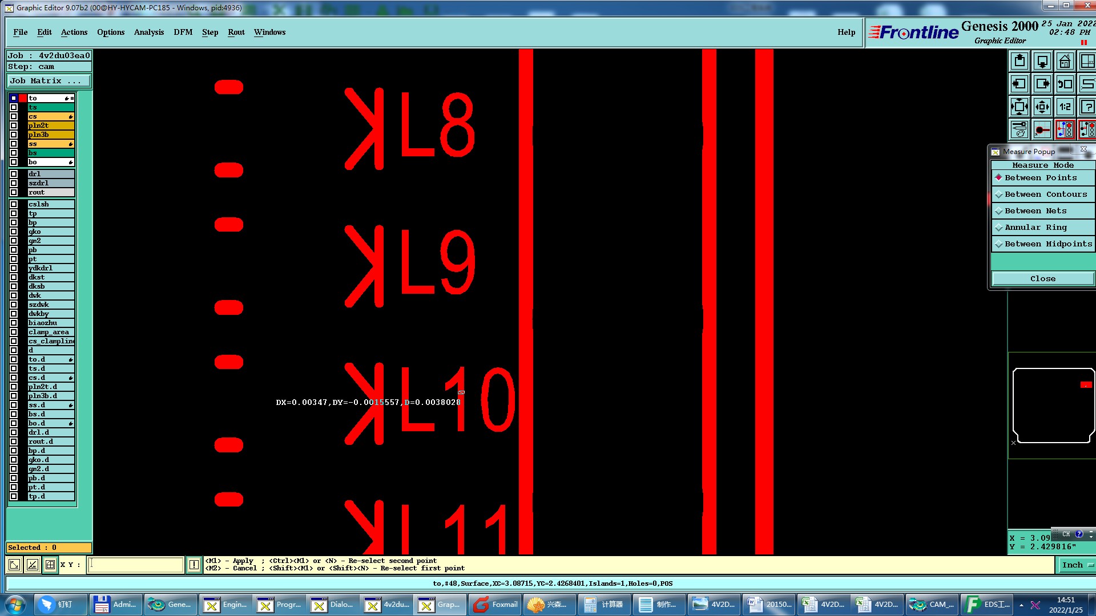Click the 1:2 zoom scale icon

1065,107
